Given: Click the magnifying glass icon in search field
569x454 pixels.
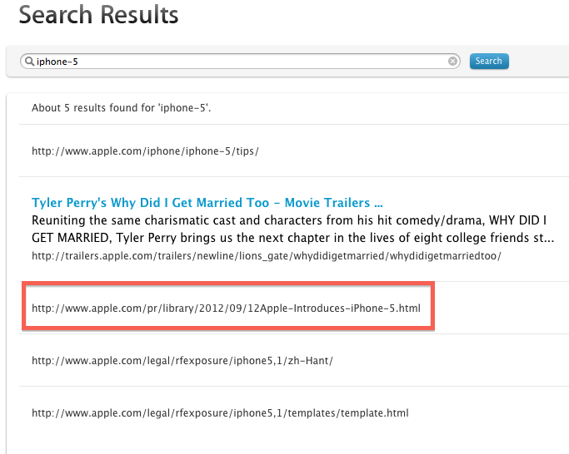Looking at the screenshot, I should (31, 61).
